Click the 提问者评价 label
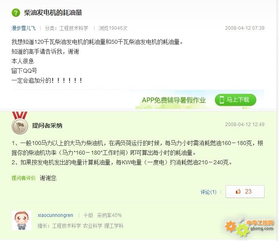 (23, 178)
